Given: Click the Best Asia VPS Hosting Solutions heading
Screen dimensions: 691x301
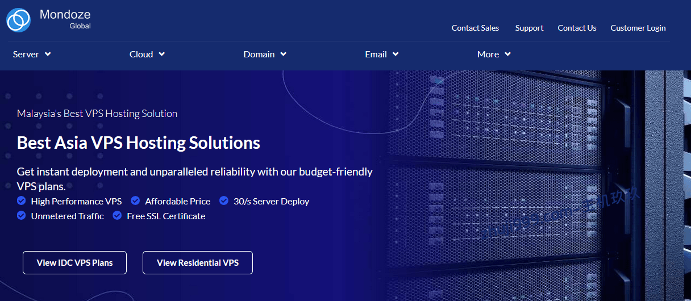Looking at the screenshot, I should click(139, 143).
